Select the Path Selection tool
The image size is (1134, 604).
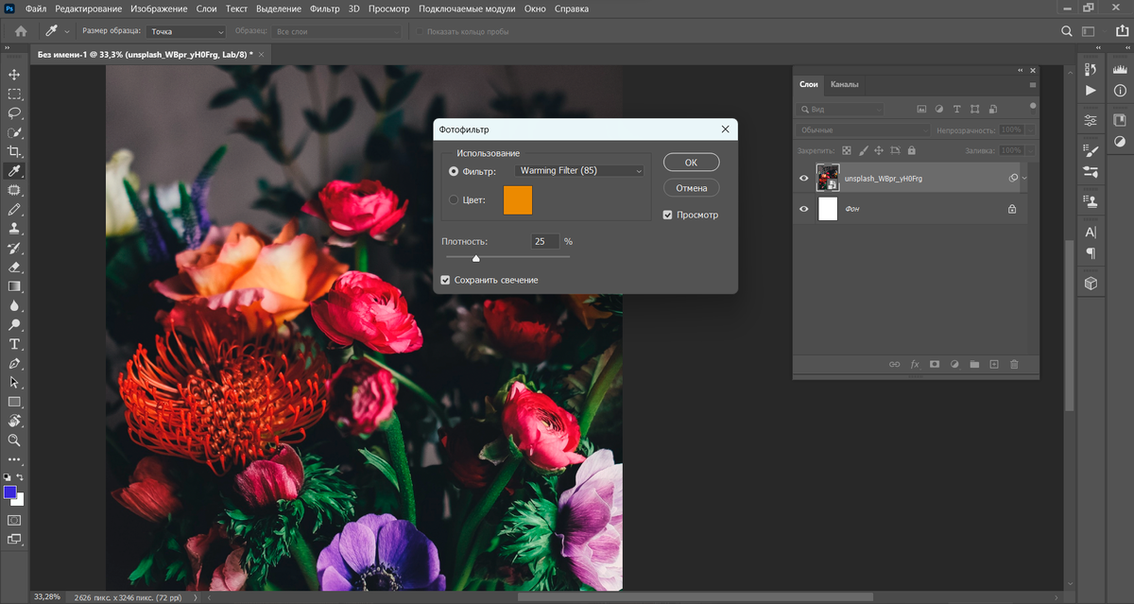(14, 382)
